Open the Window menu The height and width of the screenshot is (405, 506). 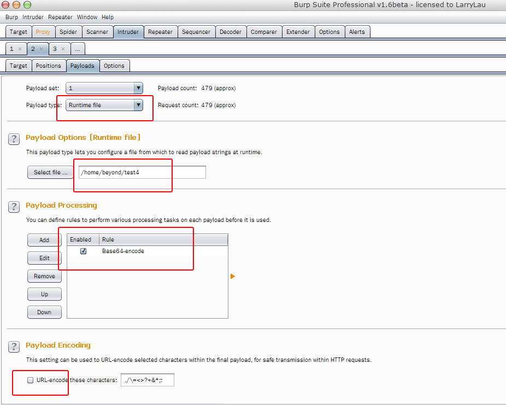point(87,17)
